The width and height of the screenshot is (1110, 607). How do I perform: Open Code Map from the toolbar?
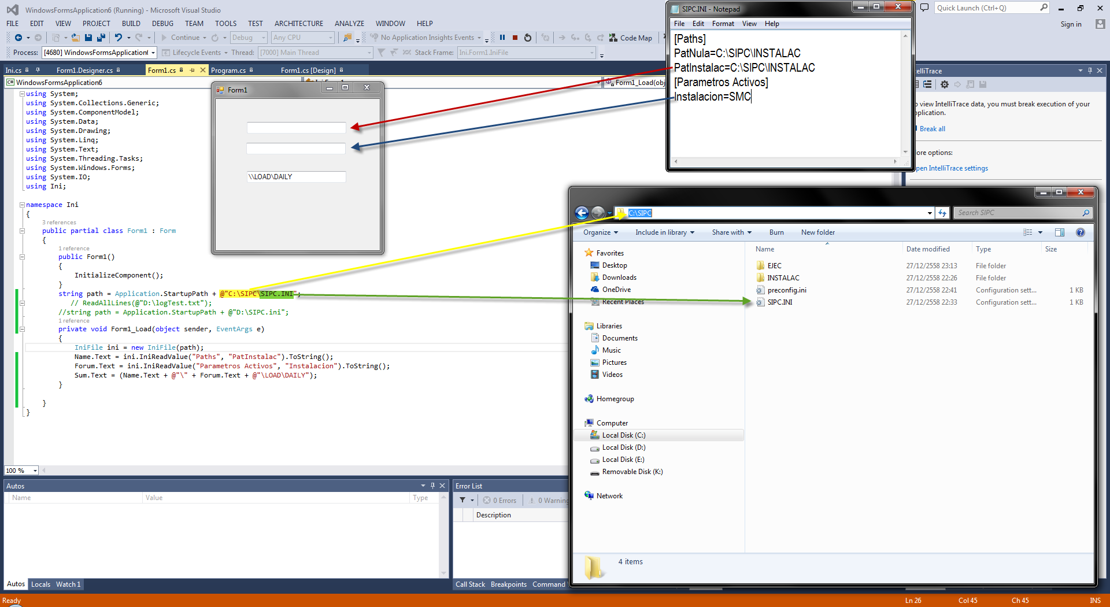click(x=630, y=38)
